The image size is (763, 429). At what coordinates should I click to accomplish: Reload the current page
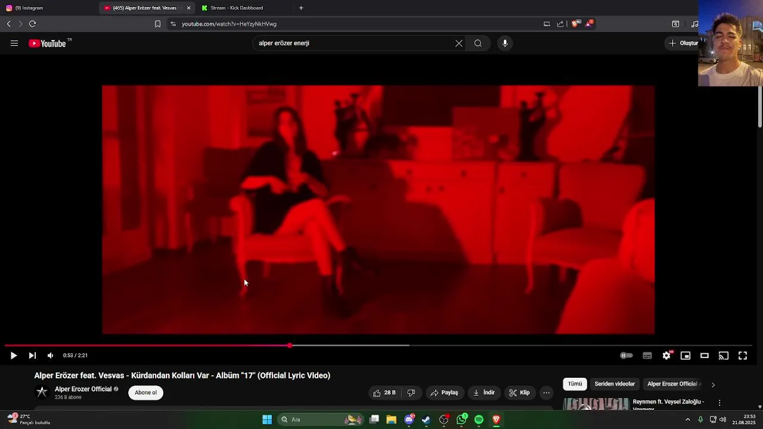click(x=32, y=24)
